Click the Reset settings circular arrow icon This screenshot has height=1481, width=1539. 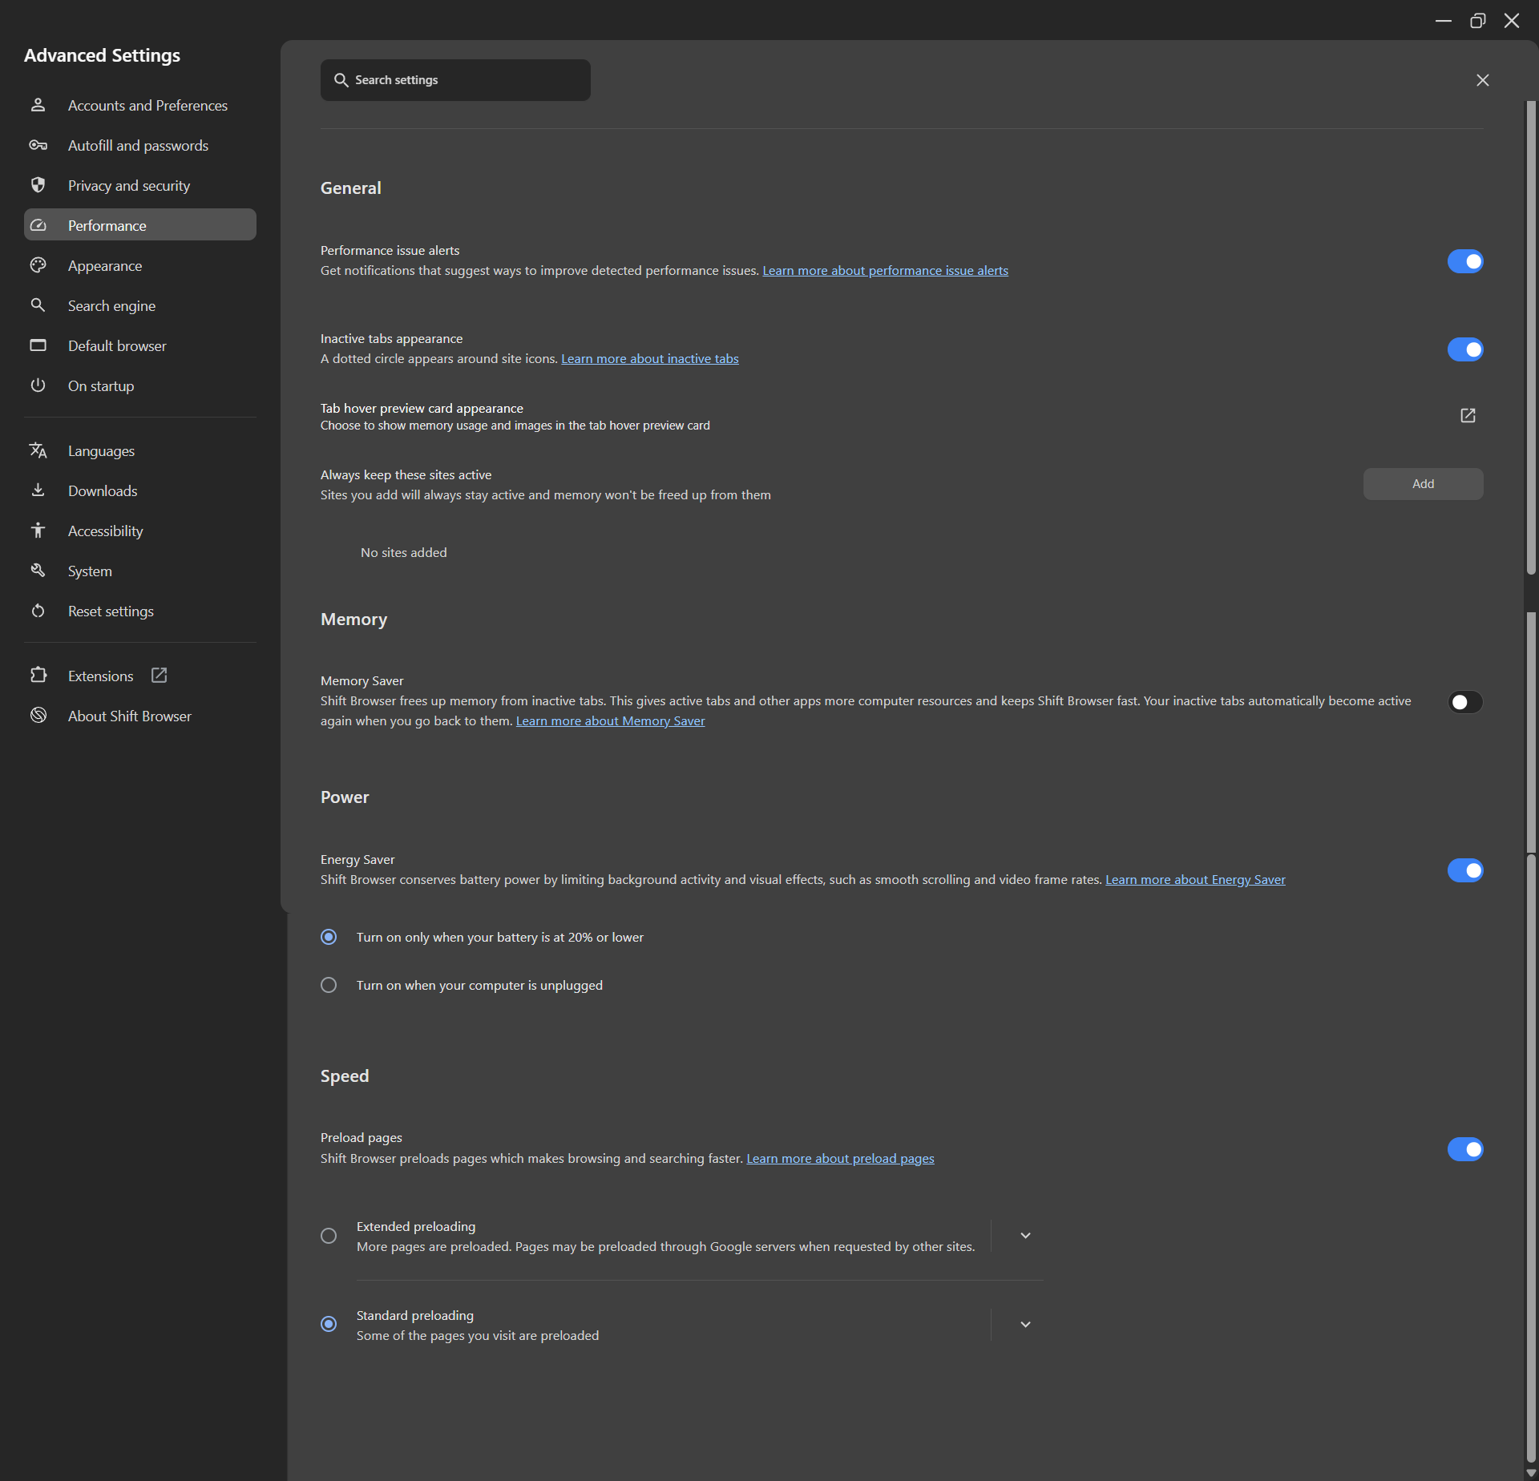click(38, 611)
